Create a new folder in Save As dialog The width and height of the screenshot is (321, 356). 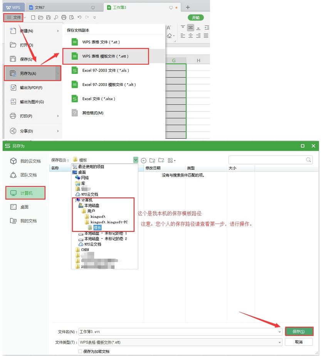click(x=161, y=160)
